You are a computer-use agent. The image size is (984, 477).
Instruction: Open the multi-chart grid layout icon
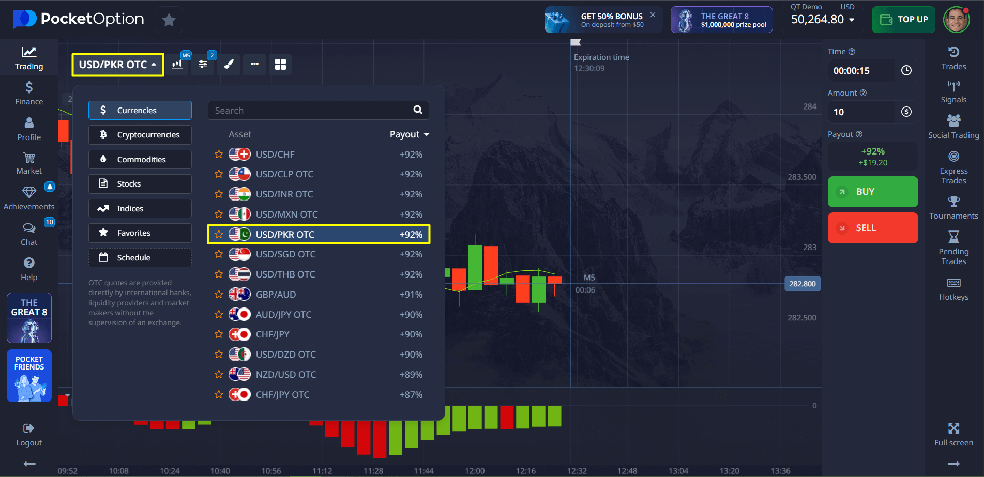pyautogui.click(x=280, y=65)
